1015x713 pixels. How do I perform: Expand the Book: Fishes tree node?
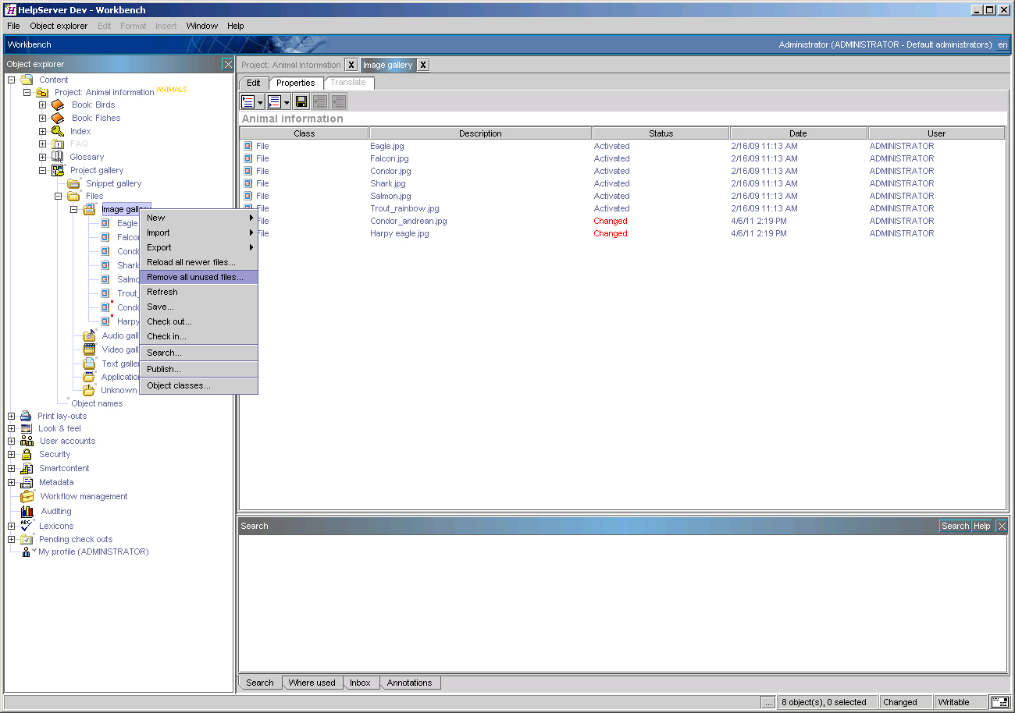[x=43, y=118]
